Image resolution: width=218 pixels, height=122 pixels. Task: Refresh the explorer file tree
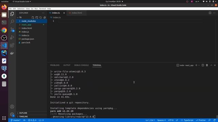pyautogui.click(x=41, y=17)
